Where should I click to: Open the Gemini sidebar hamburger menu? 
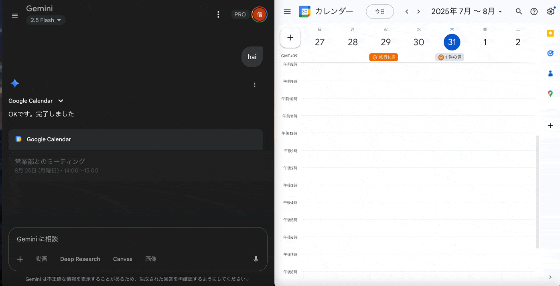pos(15,16)
